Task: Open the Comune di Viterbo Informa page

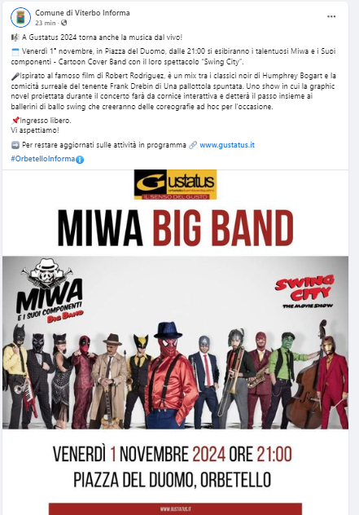Action: click(82, 13)
